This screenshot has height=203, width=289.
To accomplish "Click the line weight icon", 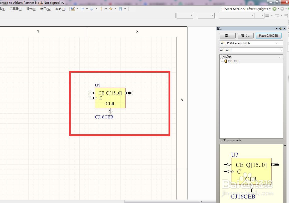I will (267, 16).
